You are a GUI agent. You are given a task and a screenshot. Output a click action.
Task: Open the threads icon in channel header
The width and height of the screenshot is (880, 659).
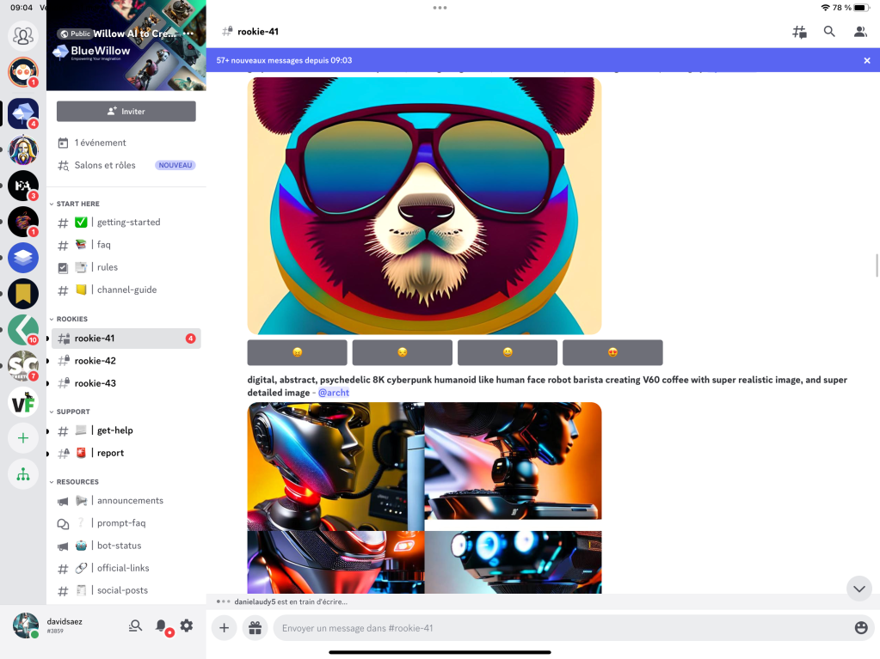point(799,32)
